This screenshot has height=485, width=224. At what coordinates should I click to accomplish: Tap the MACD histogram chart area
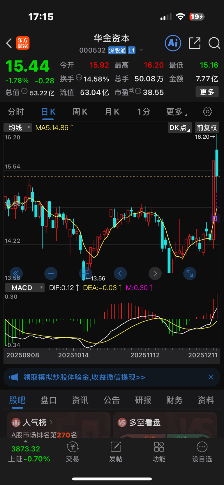pyautogui.click(x=112, y=320)
